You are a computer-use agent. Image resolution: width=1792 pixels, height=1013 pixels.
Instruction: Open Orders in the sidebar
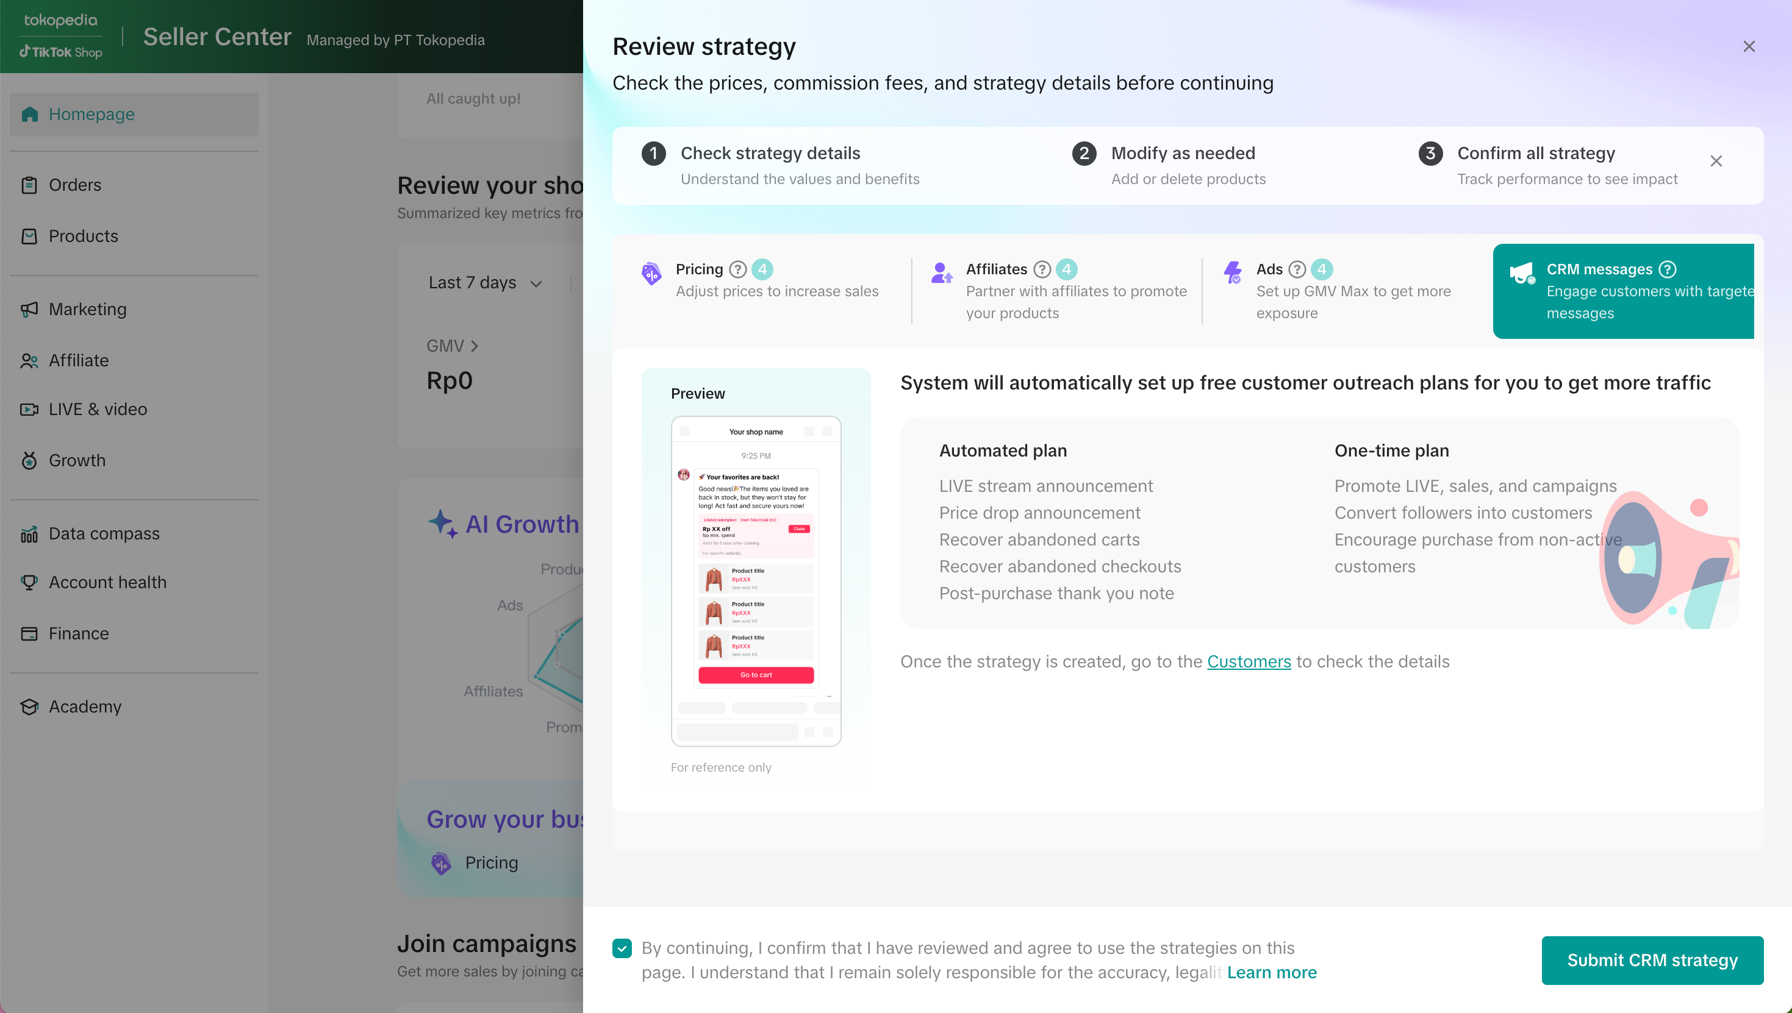(74, 185)
